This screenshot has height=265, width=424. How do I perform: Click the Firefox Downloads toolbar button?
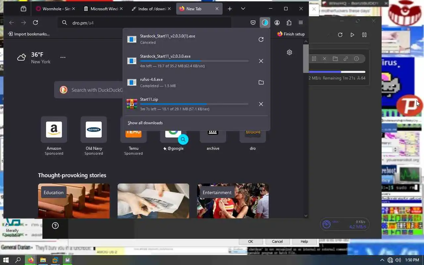[x=265, y=23]
